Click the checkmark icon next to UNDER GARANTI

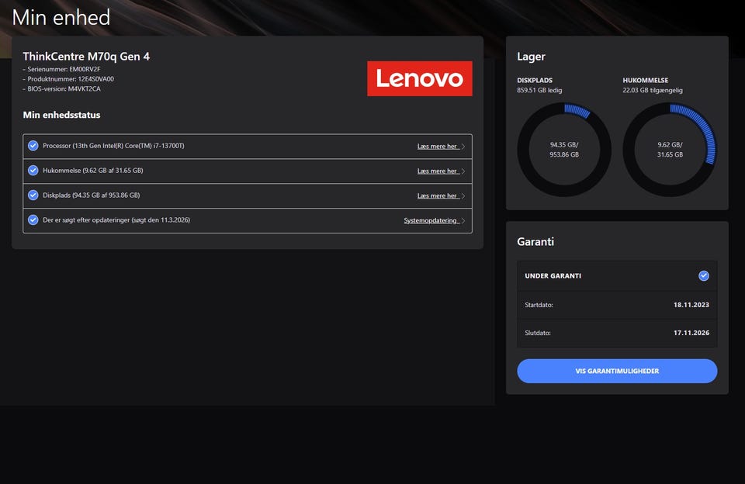tap(704, 276)
